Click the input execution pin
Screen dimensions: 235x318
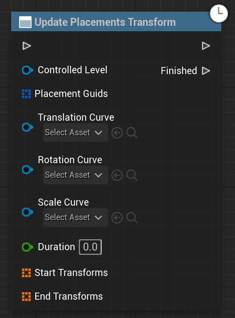tap(27, 46)
